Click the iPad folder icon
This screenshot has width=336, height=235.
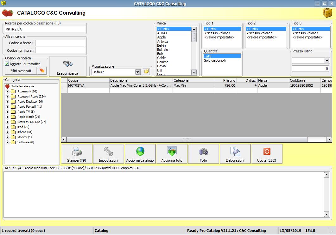(x=13, y=127)
